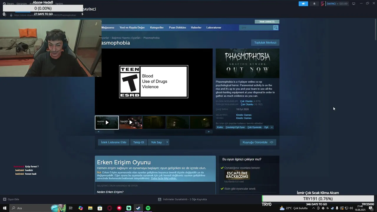Open Yeni ve Kayda Değer menu
Screen dimensions: 377x212
click(x=132, y=28)
